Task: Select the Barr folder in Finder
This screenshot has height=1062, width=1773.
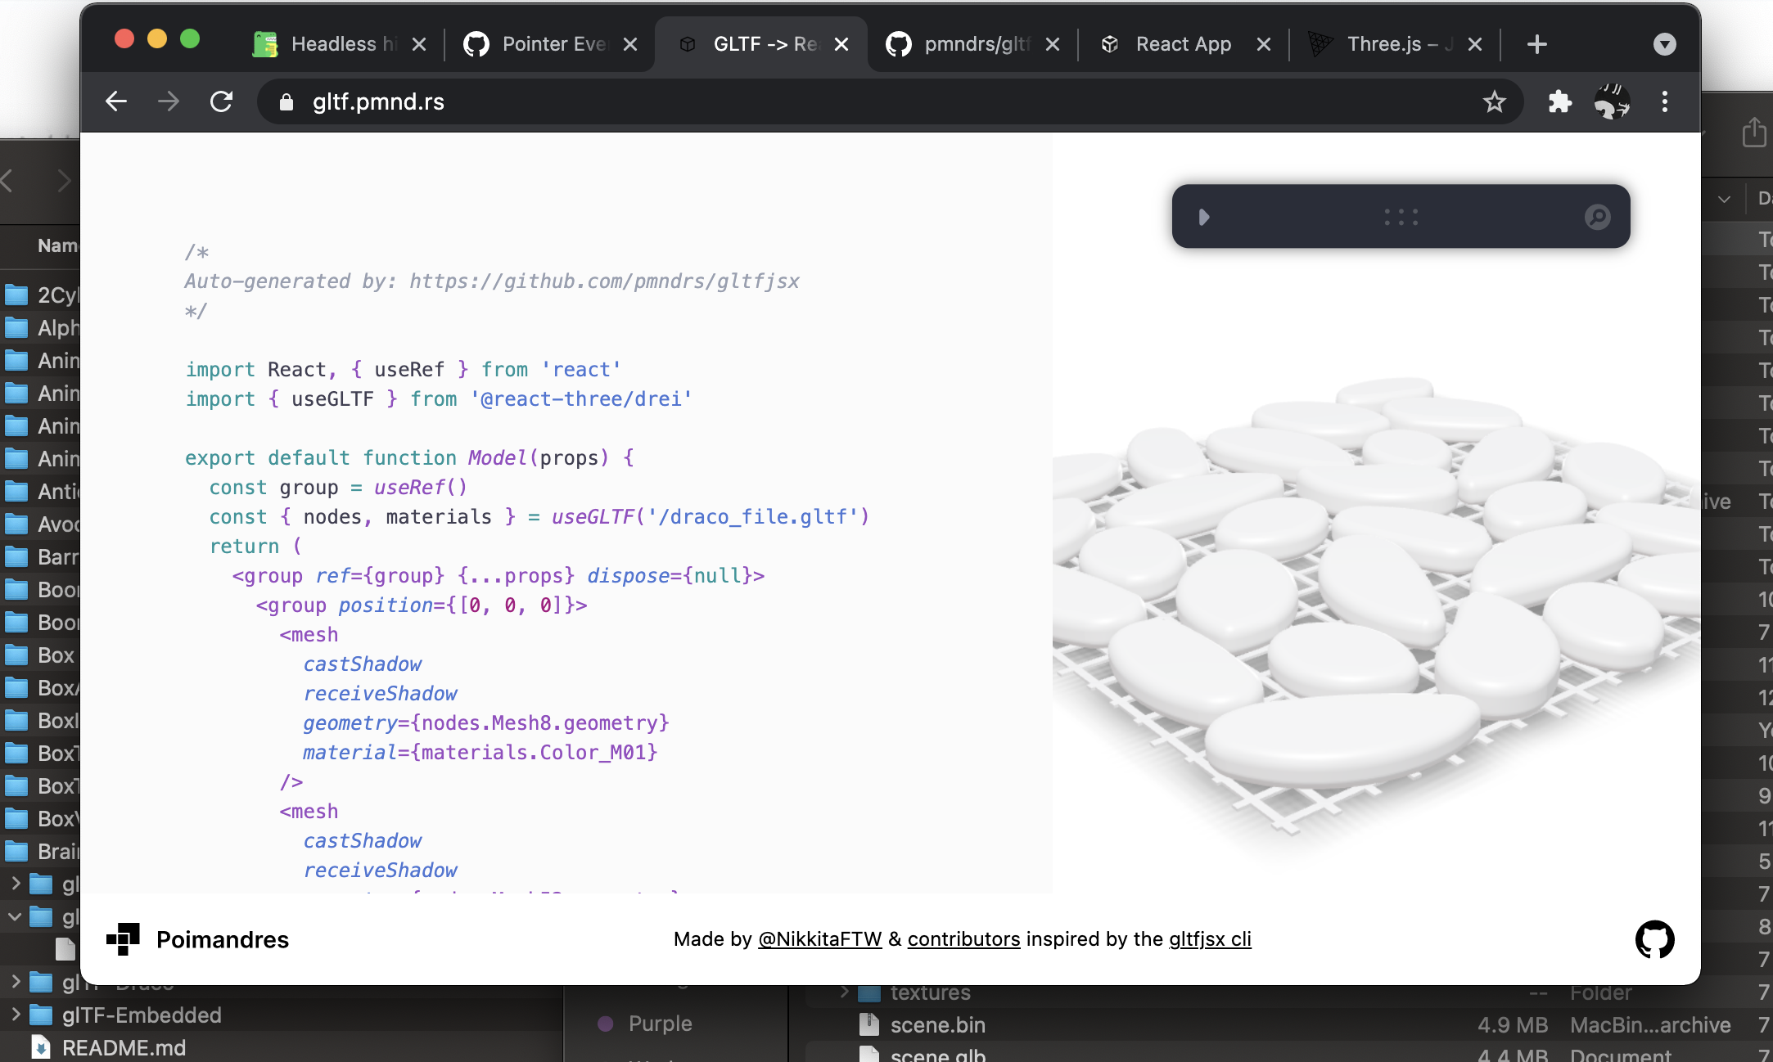Action: 40,556
